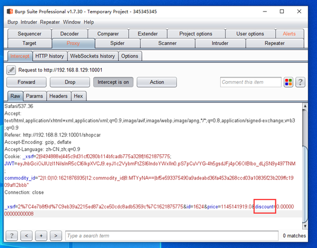The image size is (317, 248).
Task: Switch to the Target tab
Action: click(x=30, y=43)
